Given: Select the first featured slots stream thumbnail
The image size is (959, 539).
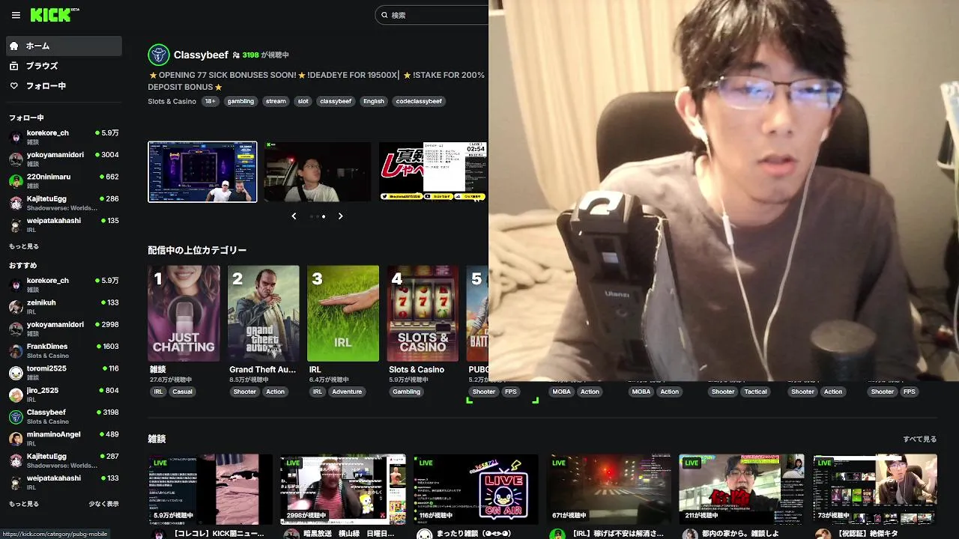Looking at the screenshot, I should coord(202,171).
